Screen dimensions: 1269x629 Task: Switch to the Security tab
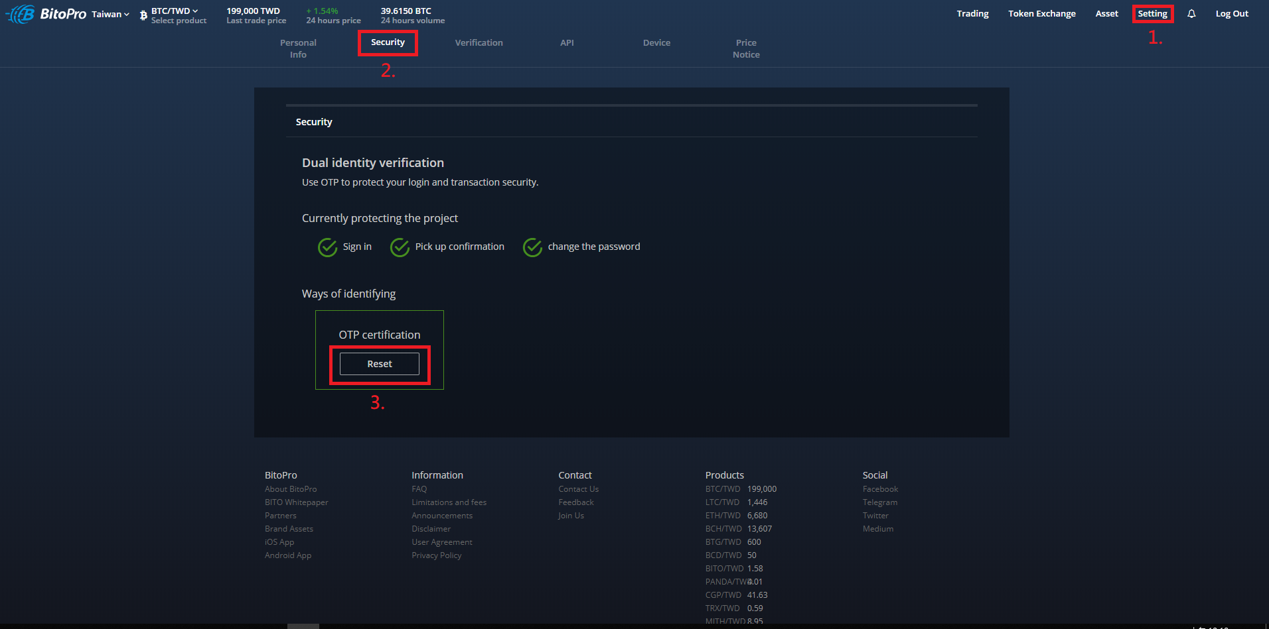click(388, 42)
